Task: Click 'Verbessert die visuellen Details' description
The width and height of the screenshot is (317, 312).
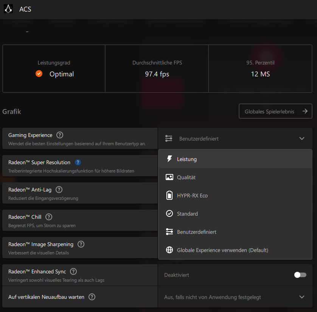Action: tap(39, 252)
